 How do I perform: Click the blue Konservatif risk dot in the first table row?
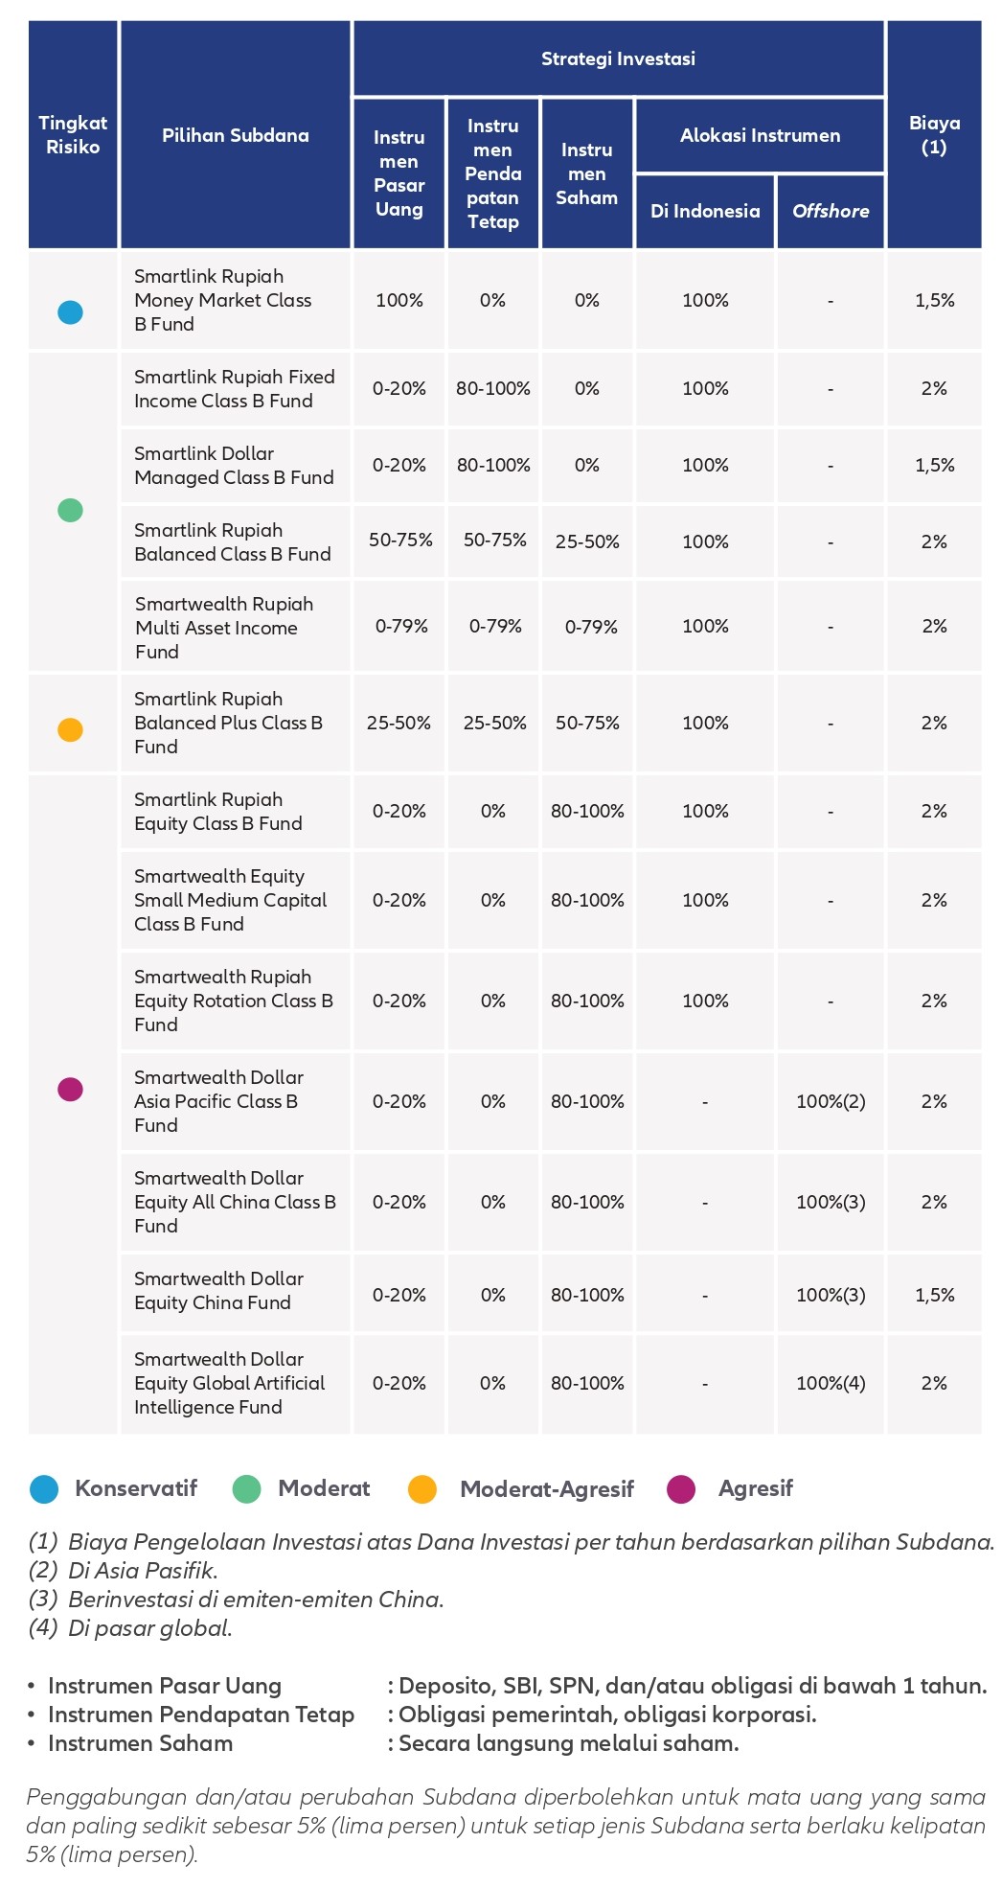(x=70, y=312)
